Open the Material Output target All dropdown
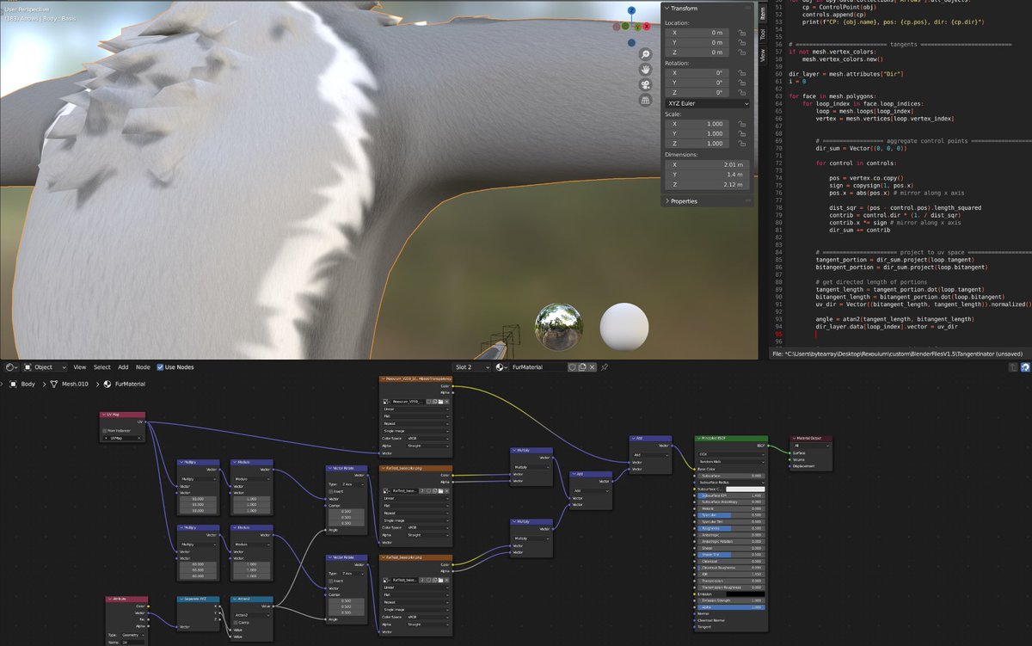The height and width of the screenshot is (646, 1032). pos(810,446)
